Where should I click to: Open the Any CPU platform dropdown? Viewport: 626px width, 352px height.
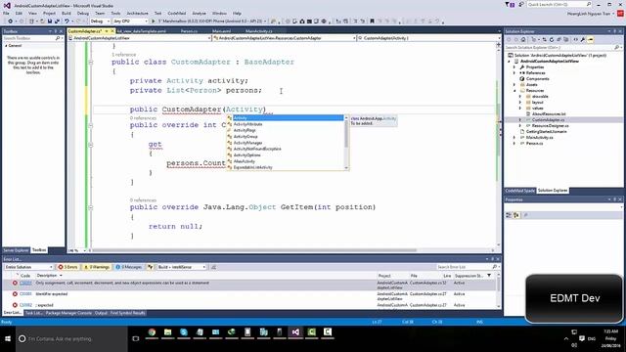click(x=130, y=22)
